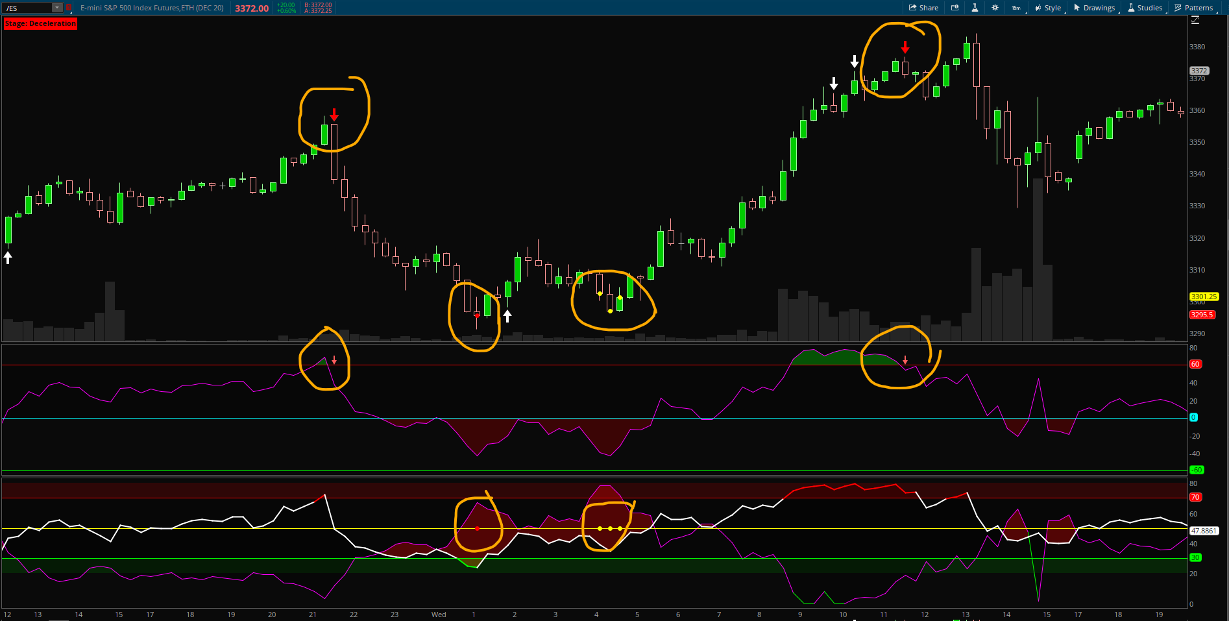Open the alert/notes icon beside Share

[955, 8]
